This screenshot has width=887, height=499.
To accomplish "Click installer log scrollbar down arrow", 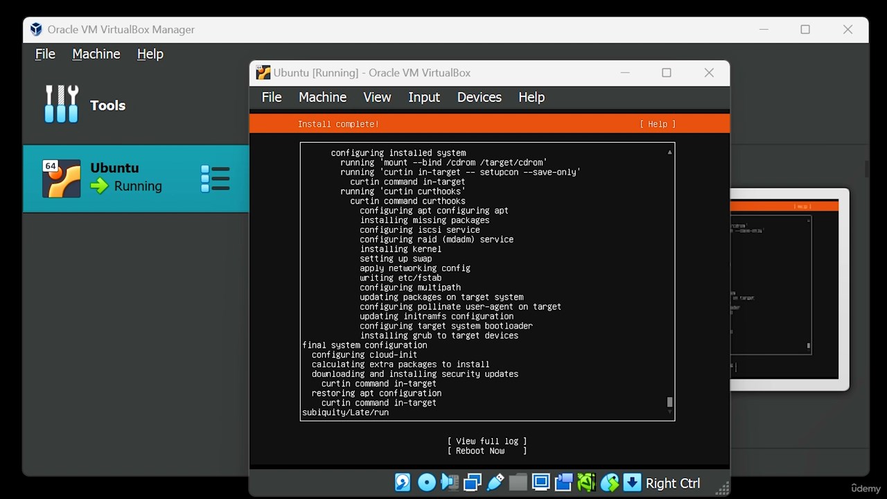I will [669, 412].
